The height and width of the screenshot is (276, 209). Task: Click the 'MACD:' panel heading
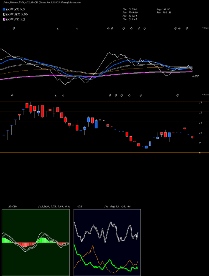(13, 207)
